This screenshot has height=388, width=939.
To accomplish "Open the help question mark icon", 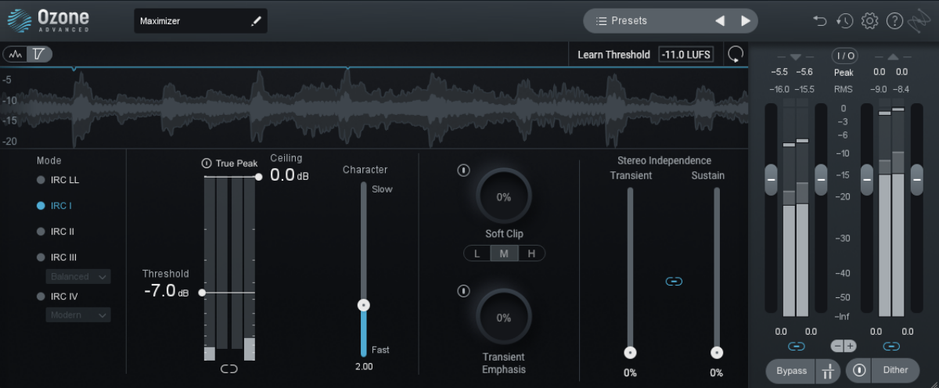I will (894, 21).
